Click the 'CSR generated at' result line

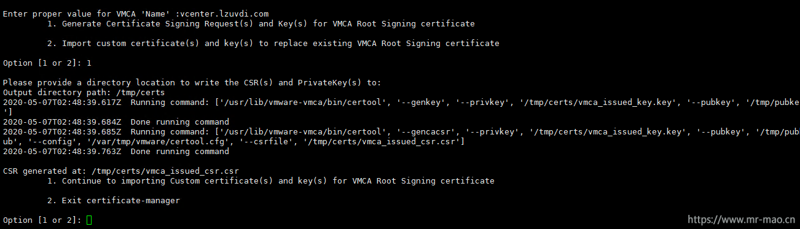121,171
